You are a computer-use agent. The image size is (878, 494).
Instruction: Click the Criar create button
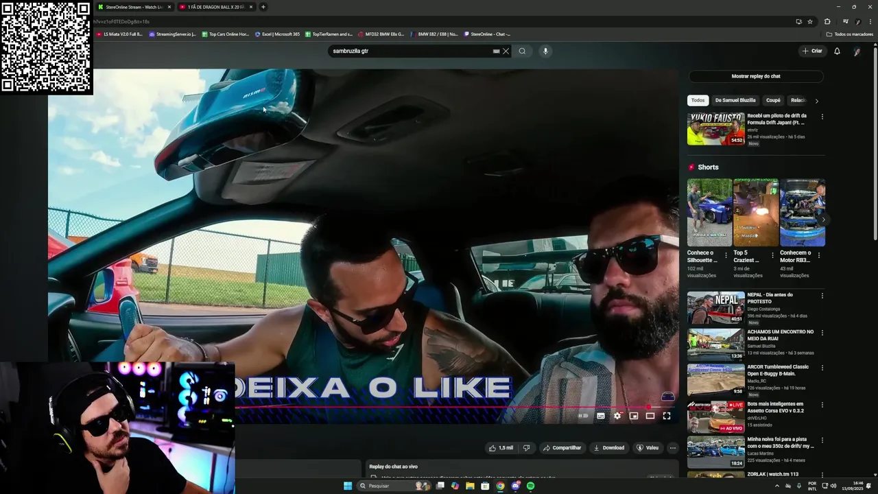click(x=812, y=51)
